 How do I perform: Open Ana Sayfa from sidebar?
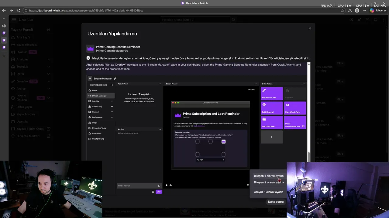tap(23, 37)
